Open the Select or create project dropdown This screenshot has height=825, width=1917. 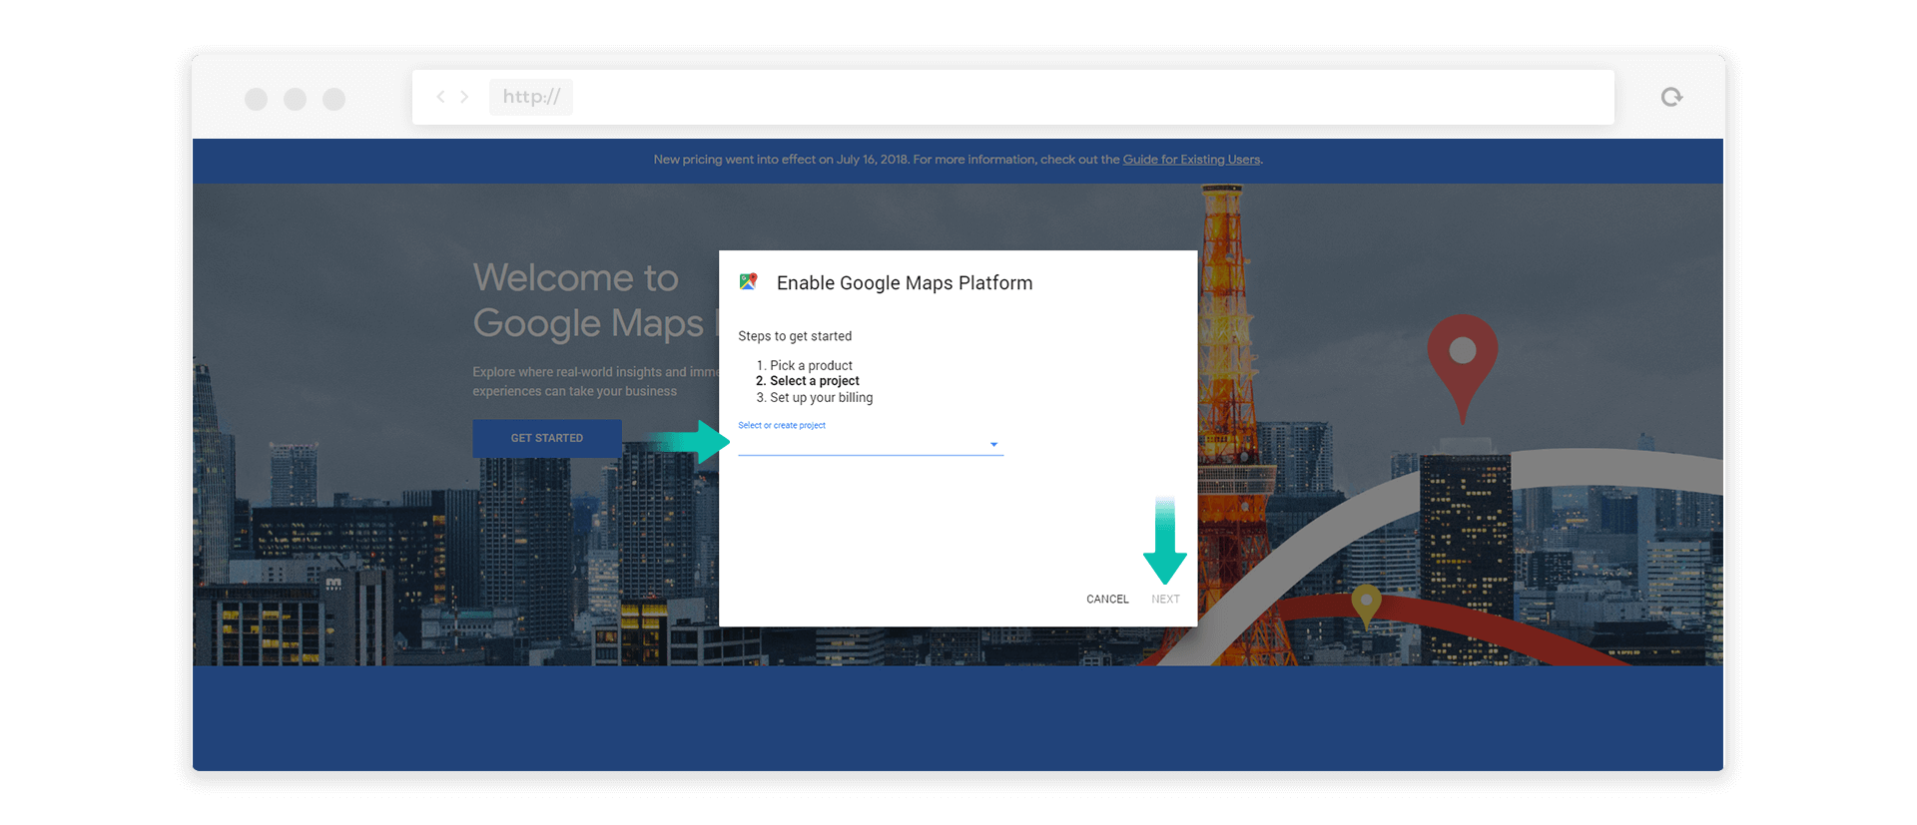[871, 444]
